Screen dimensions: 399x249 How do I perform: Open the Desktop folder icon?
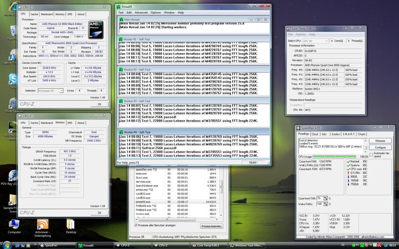click(71, 224)
